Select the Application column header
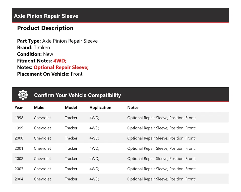 tap(100, 108)
